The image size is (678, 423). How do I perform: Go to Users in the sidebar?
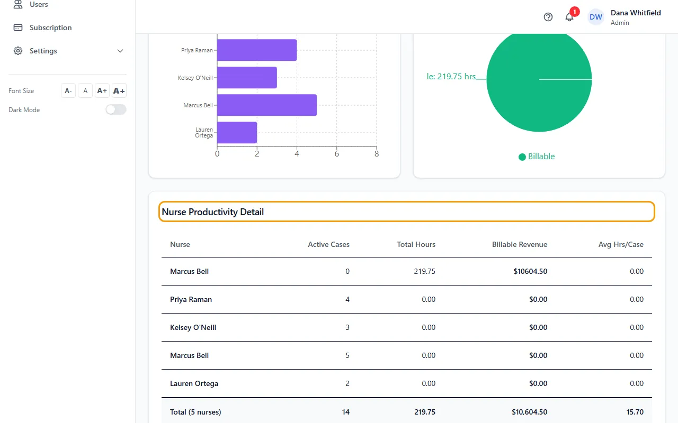[39, 4]
